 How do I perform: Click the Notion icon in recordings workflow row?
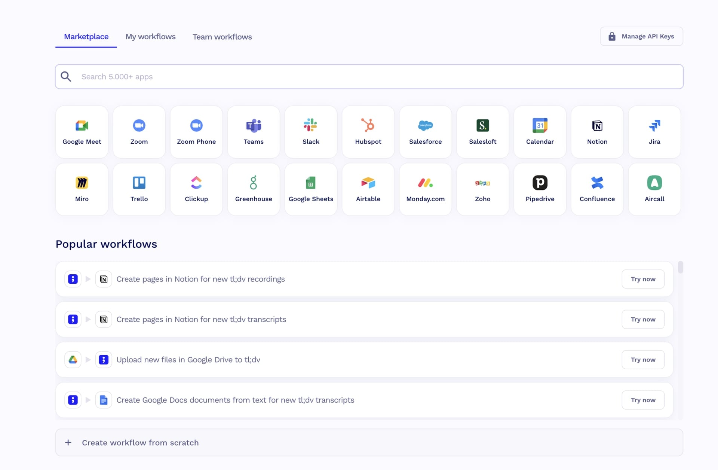click(104, 279)
